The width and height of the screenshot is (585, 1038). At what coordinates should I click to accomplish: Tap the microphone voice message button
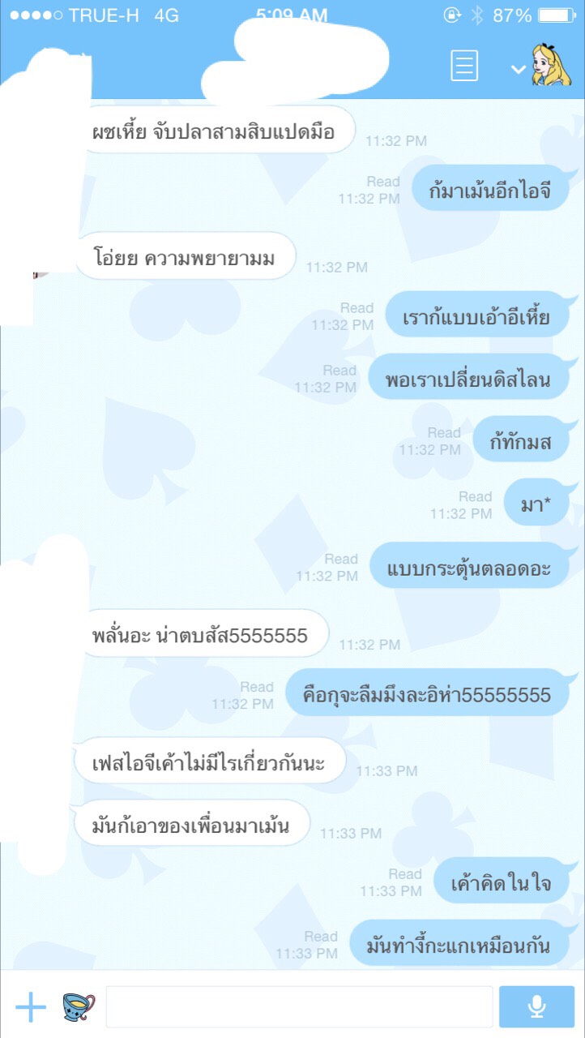(537, 1007)
